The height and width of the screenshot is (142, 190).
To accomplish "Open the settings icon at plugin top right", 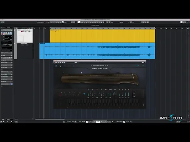I will [x=143, y=65].
